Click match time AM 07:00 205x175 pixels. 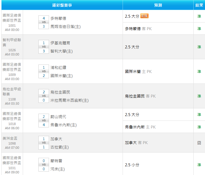[x=12, y=148]
